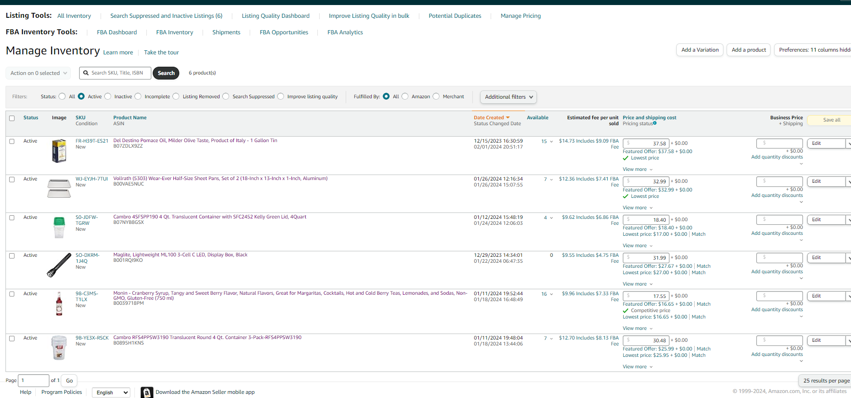Image resolution: width=851 pixels, height=398 pixels.
Task: Open the Maglite flashlight product thumbnail
Action: (59, 265)
